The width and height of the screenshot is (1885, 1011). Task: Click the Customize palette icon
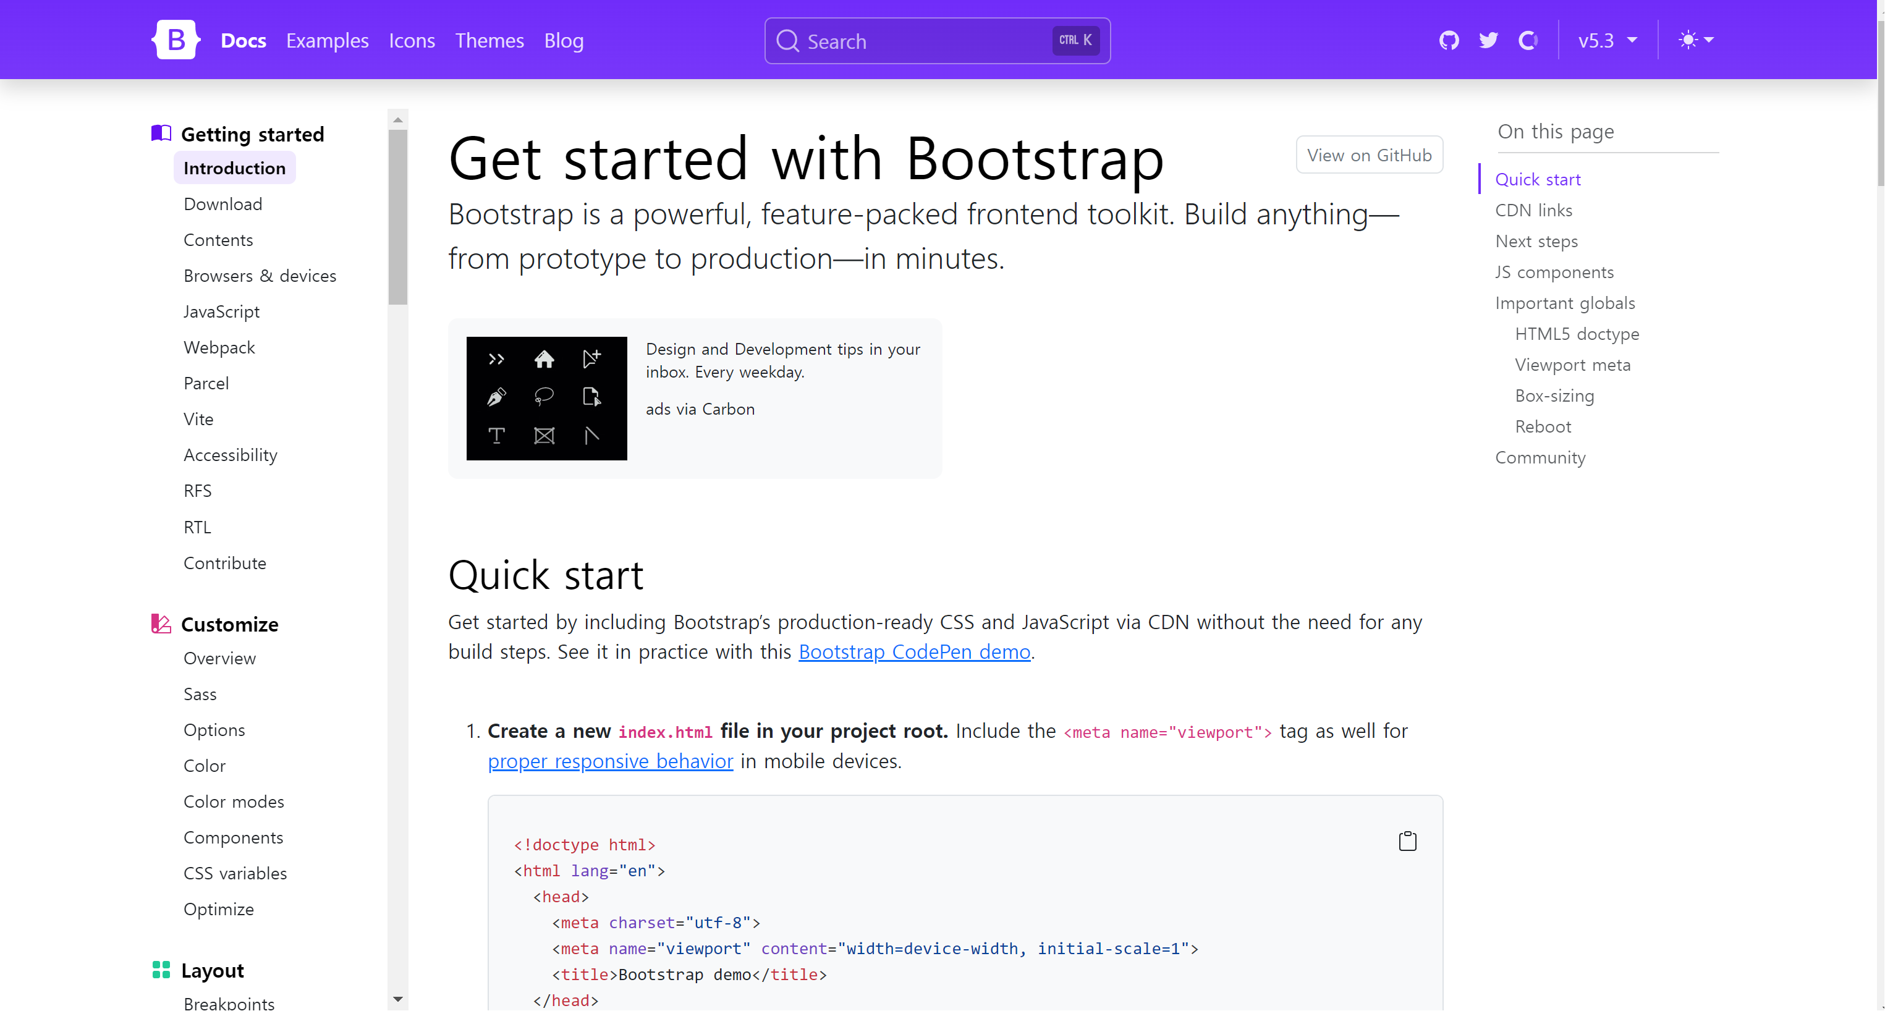coord(161,624)
